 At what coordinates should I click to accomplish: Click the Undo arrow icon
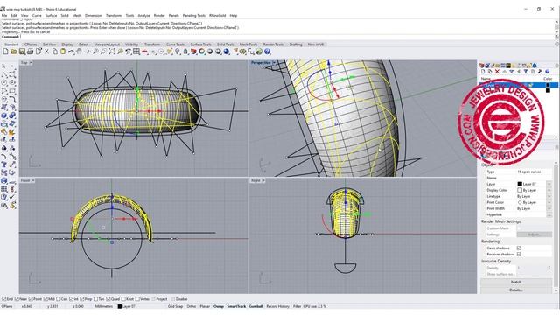(x=71, y=52)
